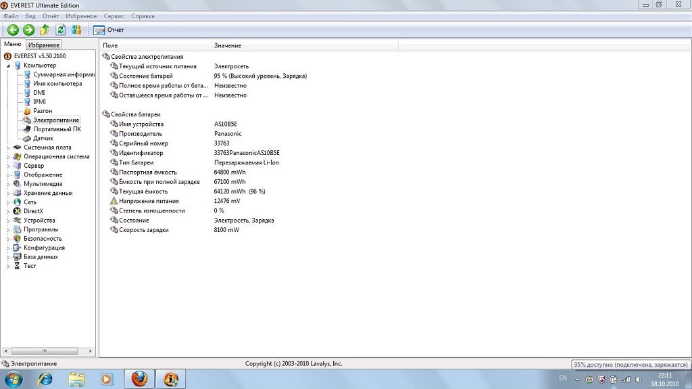Click the Конфигурация icon in tree
Image resolution: width=692 pixels, height=389 pixels.
point(17,248)
